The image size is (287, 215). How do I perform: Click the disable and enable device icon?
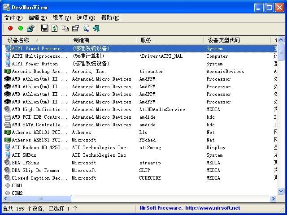coord(30,28)
